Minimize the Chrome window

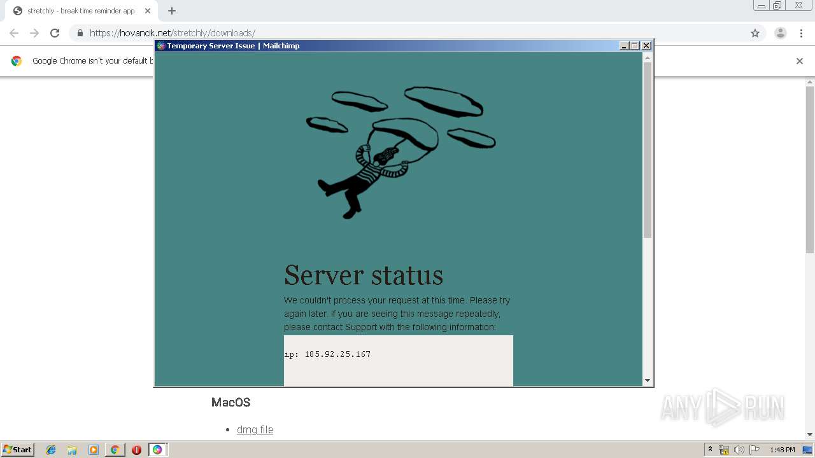762,5
